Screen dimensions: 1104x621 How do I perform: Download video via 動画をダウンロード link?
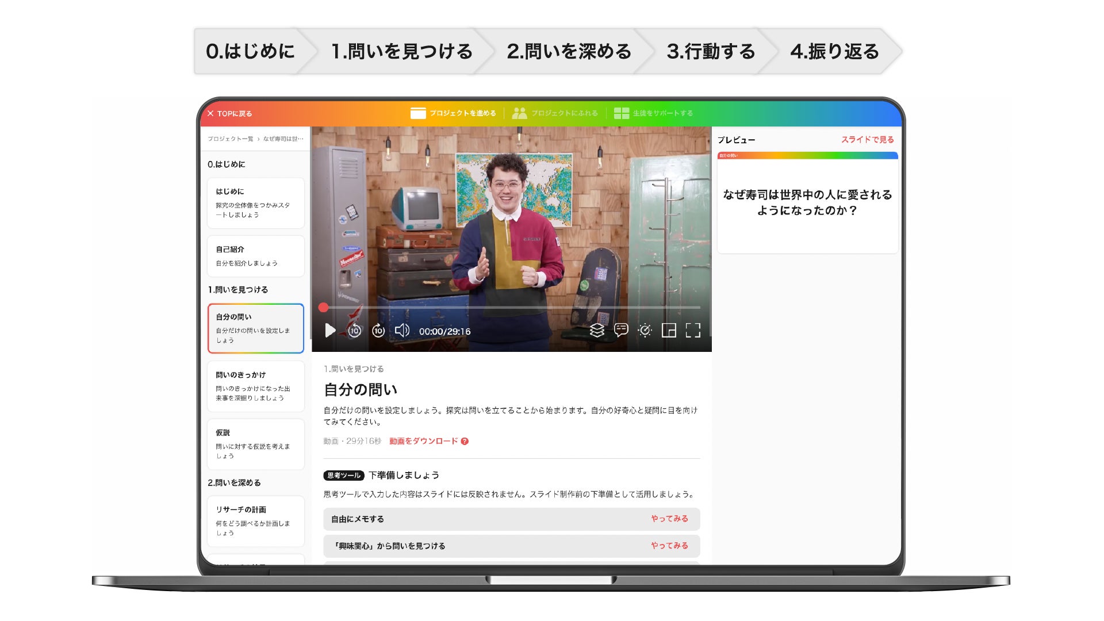(x=423, y=441)
